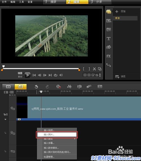Toggle the title track lock
The width and height of the screenshot is (141, 161).
(5, 151)
